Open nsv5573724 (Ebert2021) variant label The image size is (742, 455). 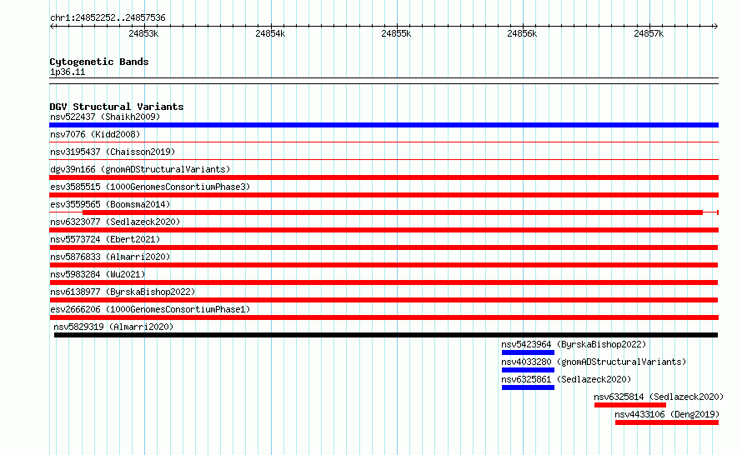click(105, 239)
